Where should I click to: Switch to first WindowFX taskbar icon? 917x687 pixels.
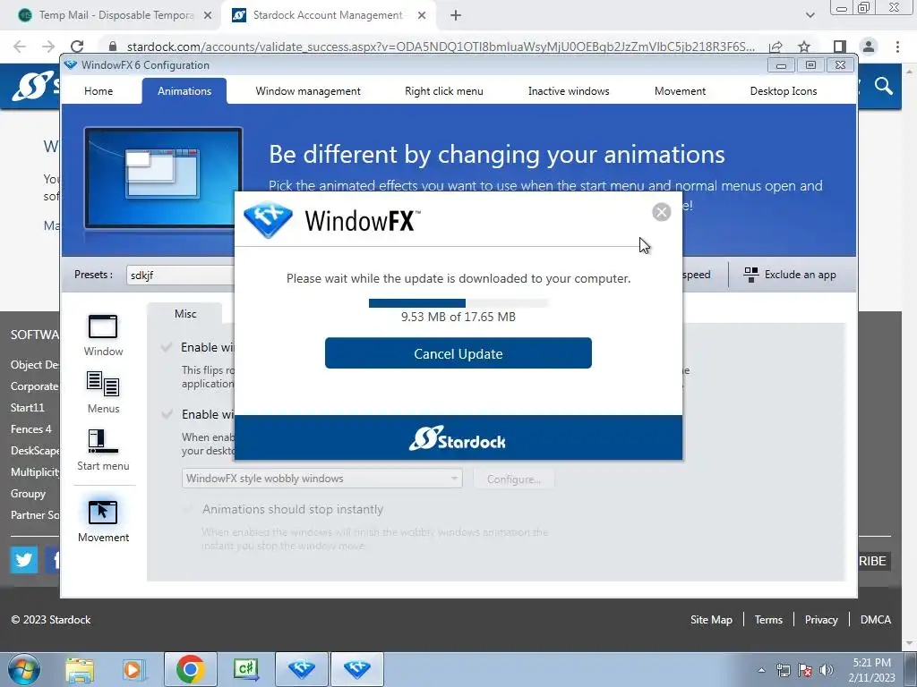[301, 669]
